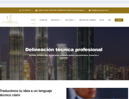Click the hero subtitle about Precisión, claridad y rigor

point(64,56)
